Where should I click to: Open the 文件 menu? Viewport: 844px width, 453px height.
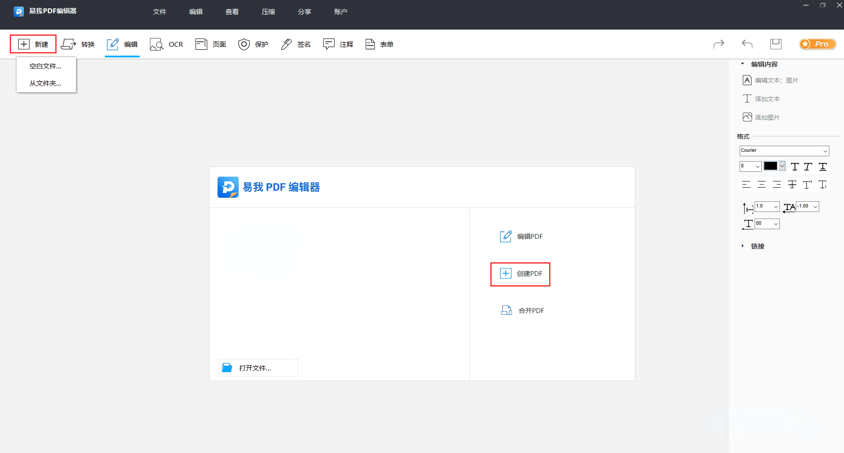(160, 11)
